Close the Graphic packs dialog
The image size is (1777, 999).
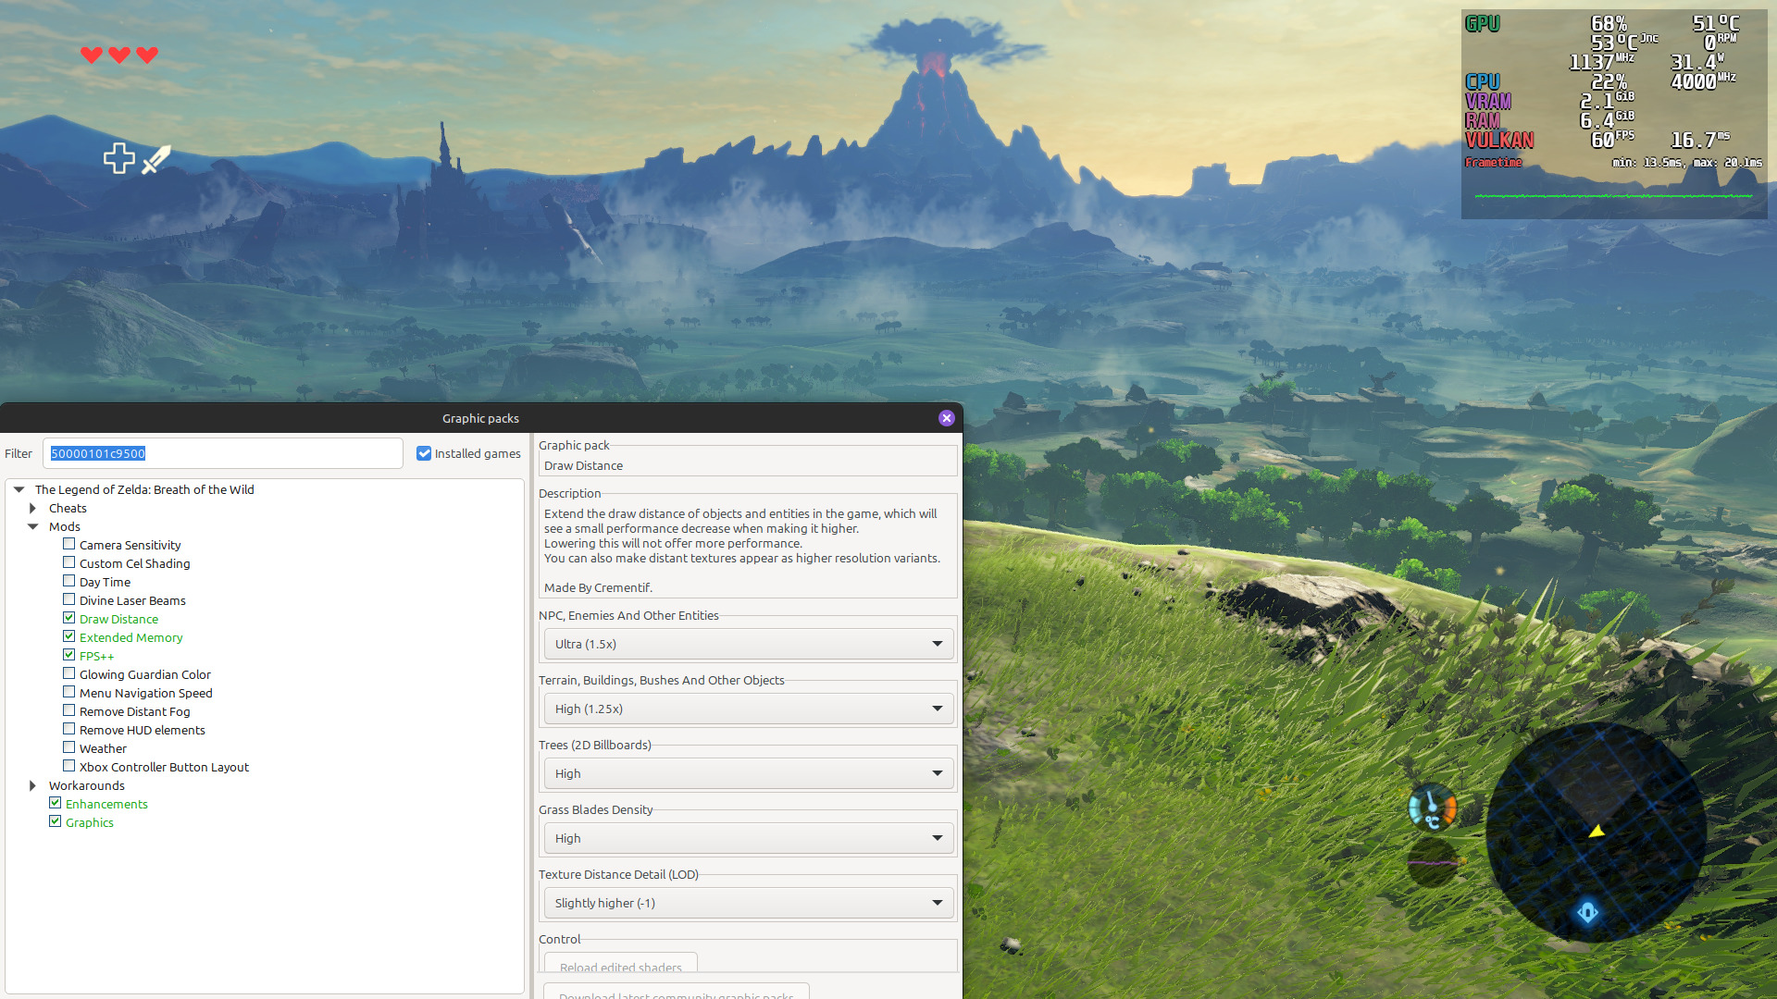[x=946, y=418]
